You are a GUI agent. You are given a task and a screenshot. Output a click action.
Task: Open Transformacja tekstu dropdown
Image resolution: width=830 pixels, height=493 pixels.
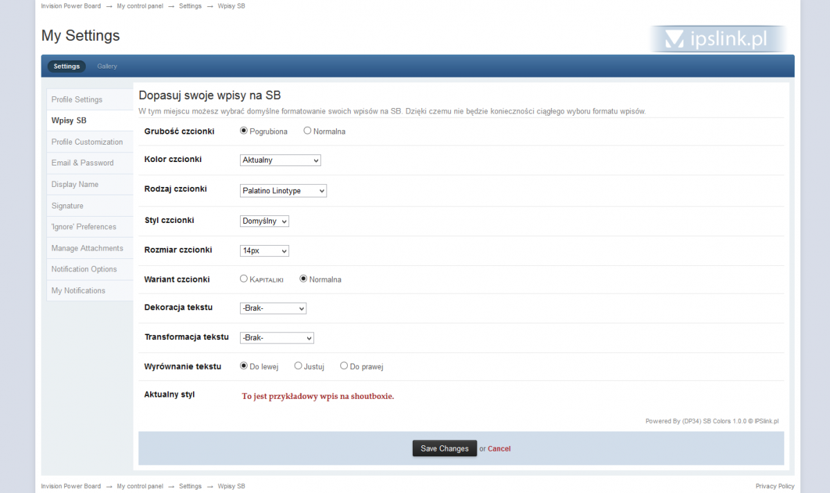[x=277, y=338]
